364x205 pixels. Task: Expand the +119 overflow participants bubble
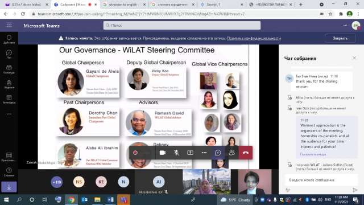pyautogui.click(x=57, y=182)
